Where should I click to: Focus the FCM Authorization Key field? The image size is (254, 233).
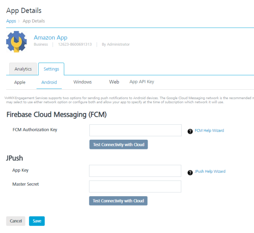(x=135, y=130)
